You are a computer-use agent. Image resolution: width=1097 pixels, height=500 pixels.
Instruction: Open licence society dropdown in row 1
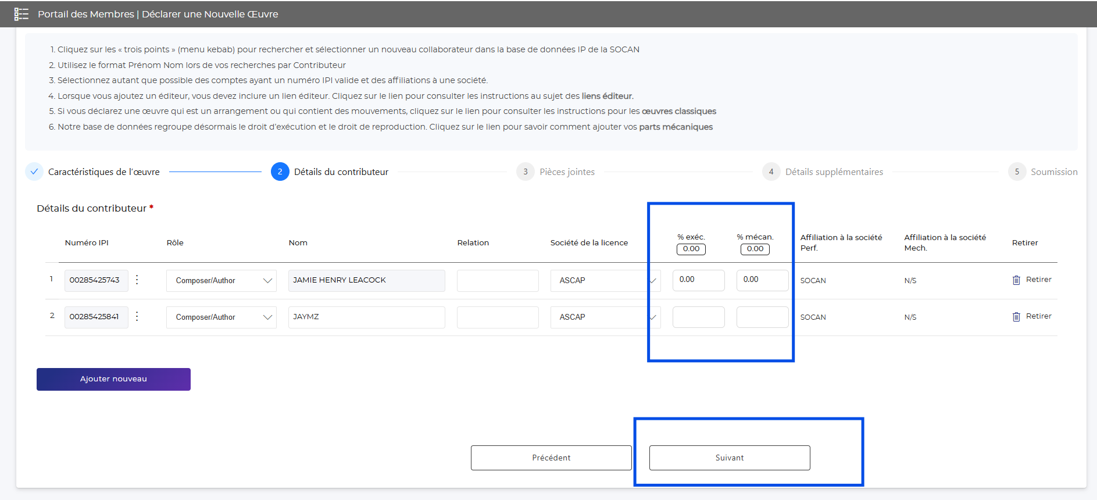pyautogui.click(x=605, y=281)
